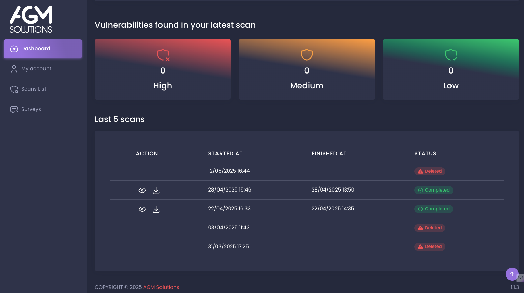
Task: Click the High vulnerabilities shield icon
Action: click(163, 55)
